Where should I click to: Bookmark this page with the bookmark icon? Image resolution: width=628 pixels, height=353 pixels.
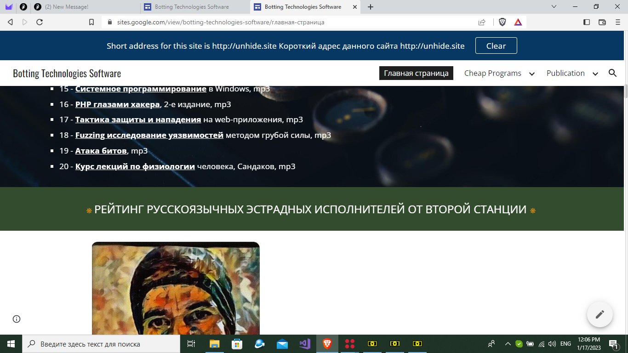[x=91, y=22]
